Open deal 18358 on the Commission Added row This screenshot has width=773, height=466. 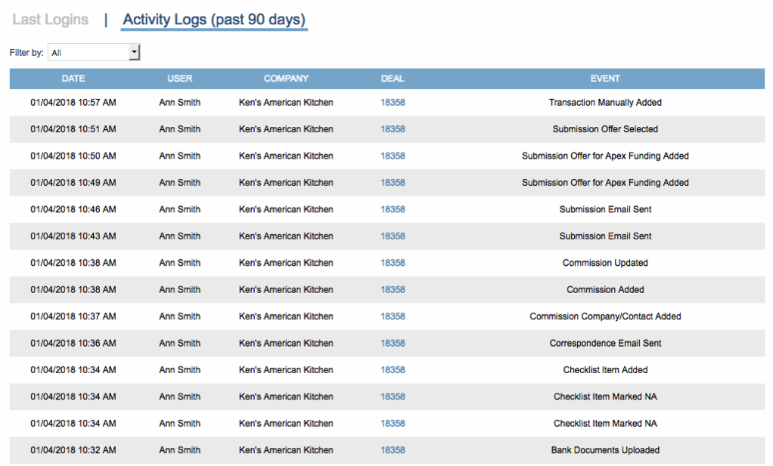pos(393,290)
